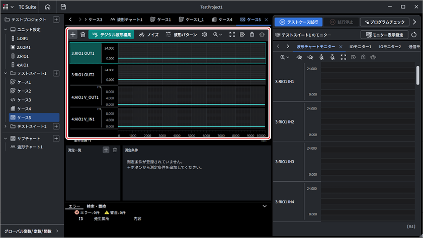Open waveform chart settings gear
The height and width of the screenshot is (238, 423).
click(x=205, y=35)
